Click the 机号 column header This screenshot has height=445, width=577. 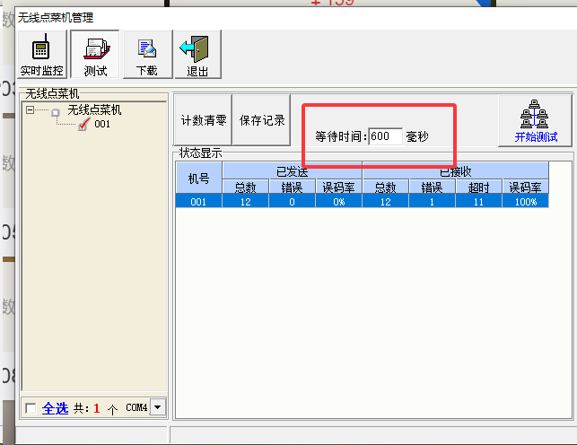pyautogui.click(x=197, y=178)
